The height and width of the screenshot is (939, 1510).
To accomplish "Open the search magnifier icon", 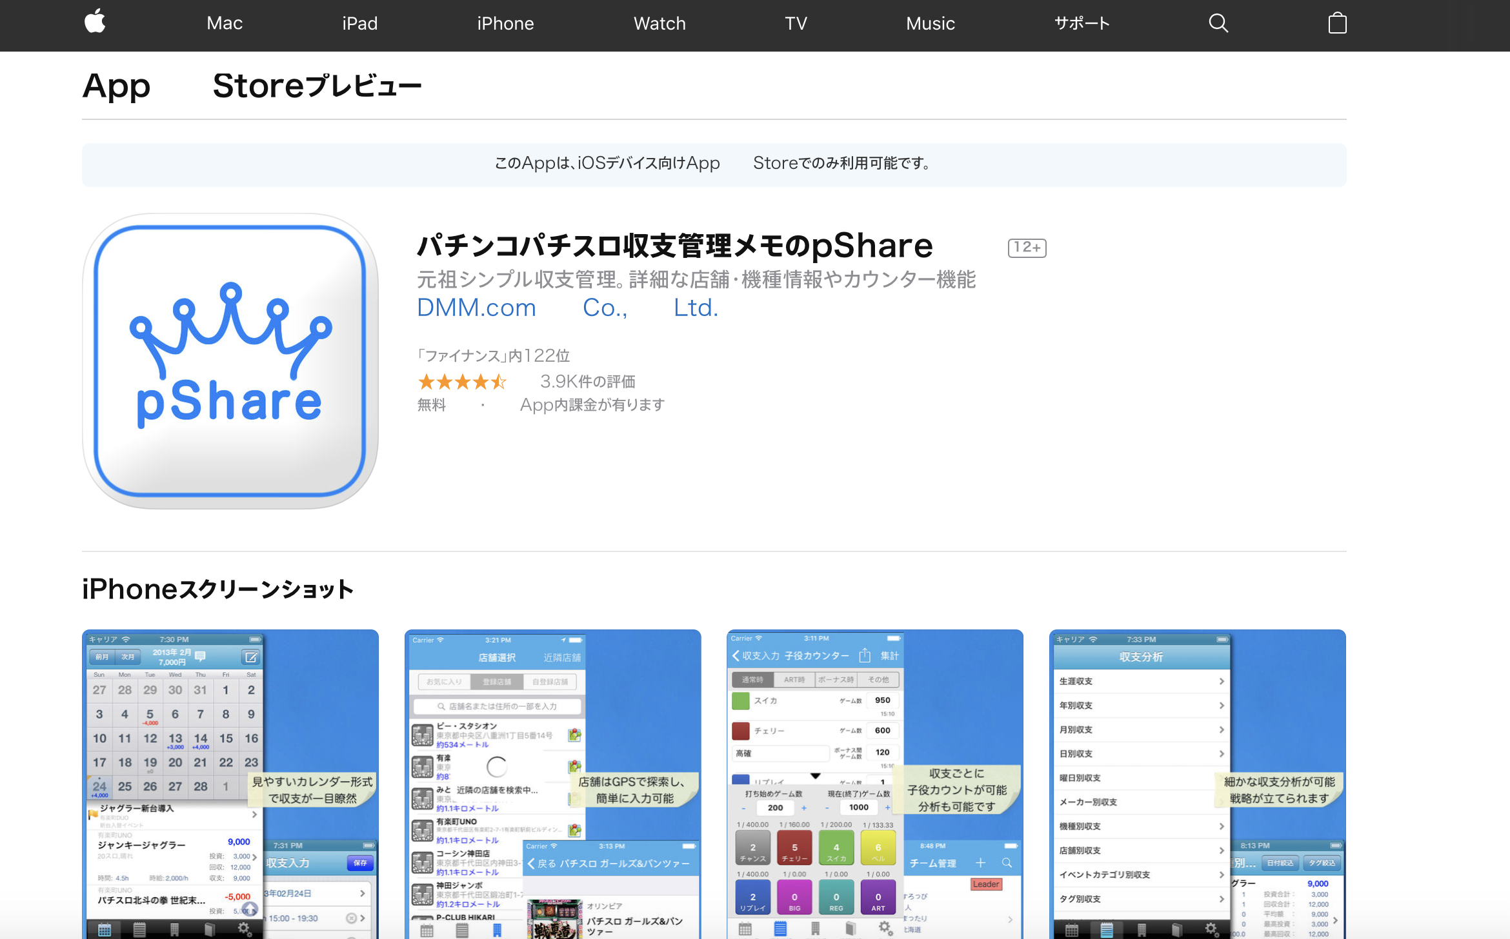I will click(1218, 23).
